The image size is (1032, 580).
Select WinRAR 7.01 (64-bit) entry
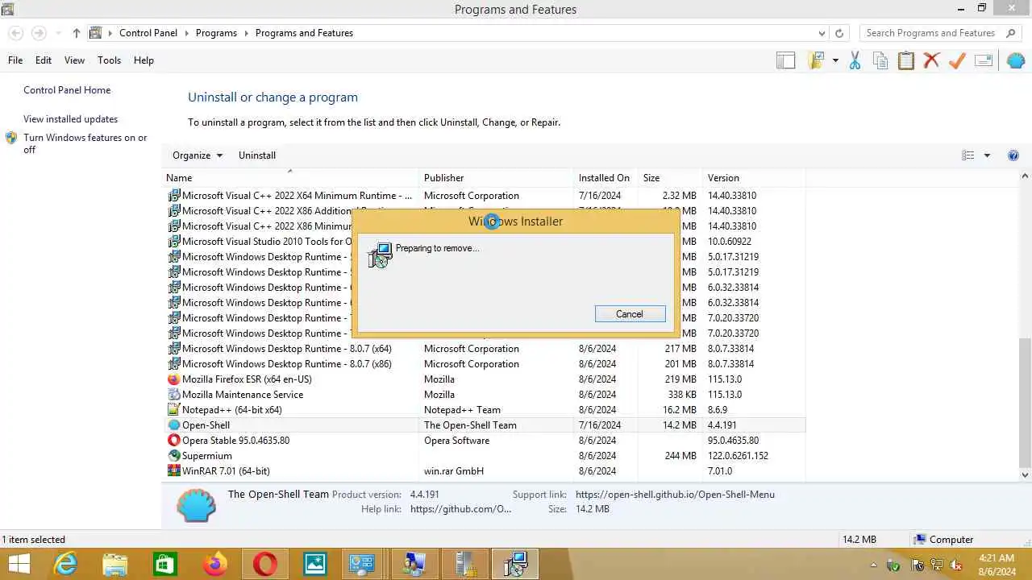click(x=484, y=471)
